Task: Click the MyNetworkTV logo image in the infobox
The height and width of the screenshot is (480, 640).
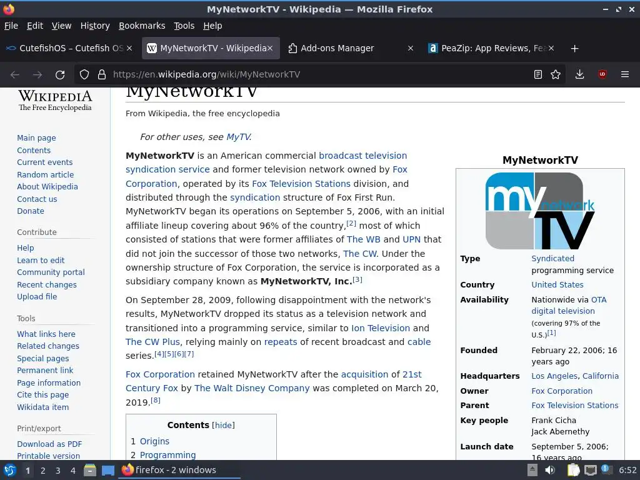Action: pos(540,211)
